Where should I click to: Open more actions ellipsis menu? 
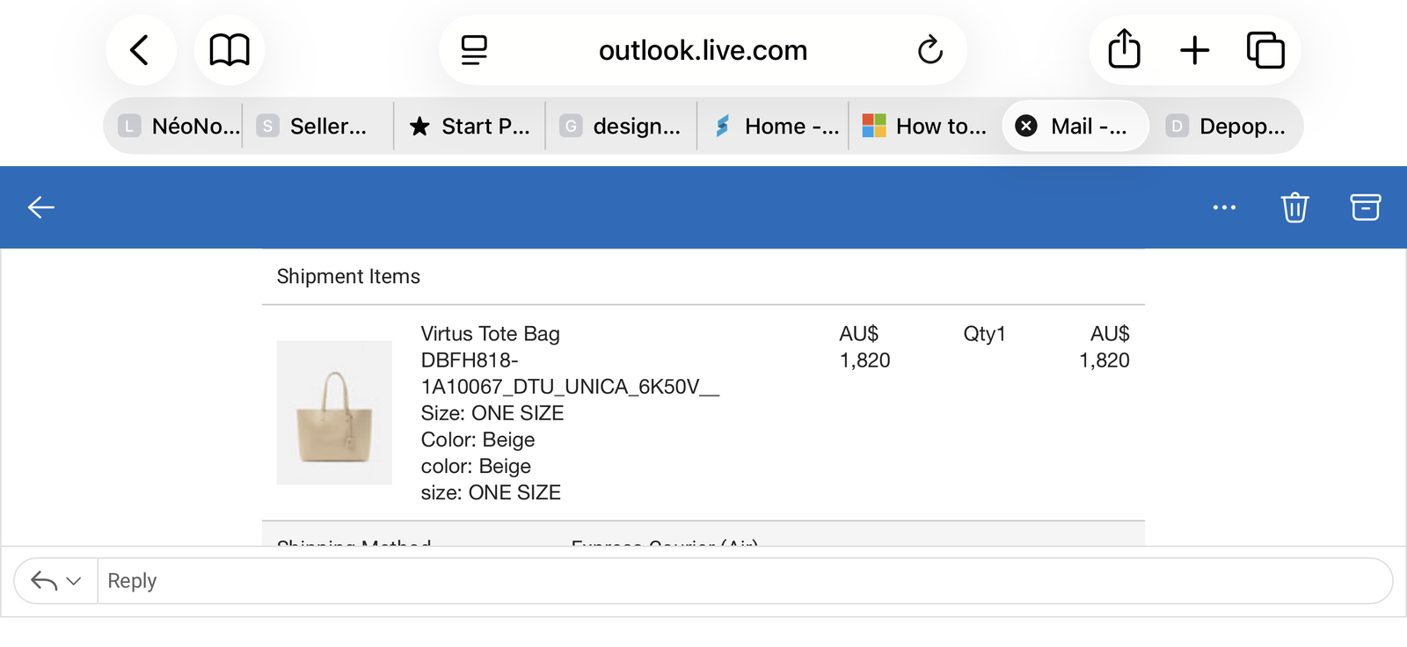pos(1224,207)
